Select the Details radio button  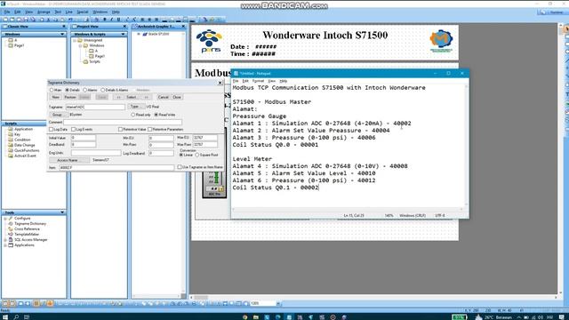(x=68, y=90)
